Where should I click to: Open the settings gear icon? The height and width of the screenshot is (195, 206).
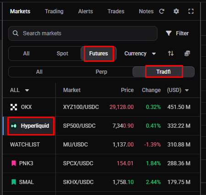point(176,11)
